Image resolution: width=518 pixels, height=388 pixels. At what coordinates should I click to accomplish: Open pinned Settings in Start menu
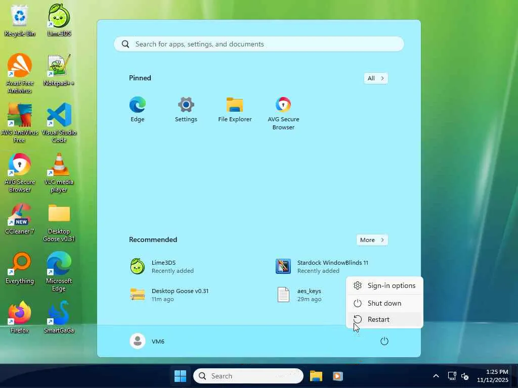pyautogui.click(x=186, y=110)
